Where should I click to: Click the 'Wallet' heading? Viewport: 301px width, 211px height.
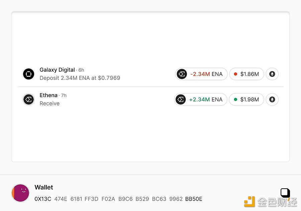click(44, 187)
